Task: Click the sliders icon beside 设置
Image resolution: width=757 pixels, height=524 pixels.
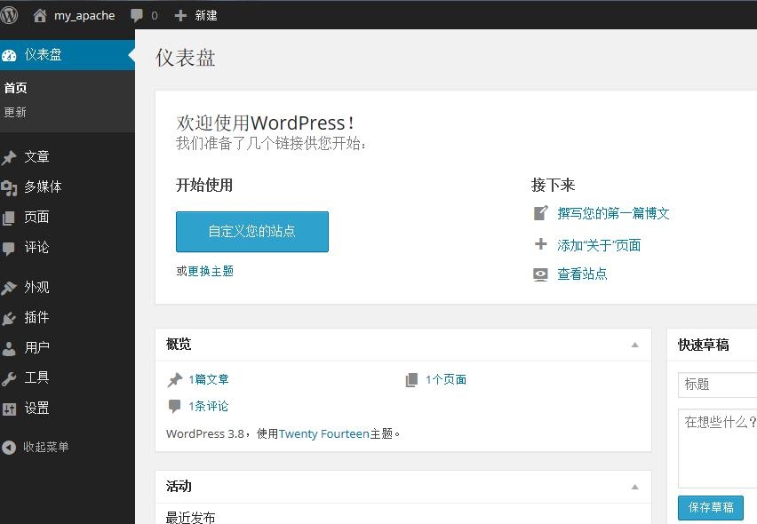Action: coord(9,409)
